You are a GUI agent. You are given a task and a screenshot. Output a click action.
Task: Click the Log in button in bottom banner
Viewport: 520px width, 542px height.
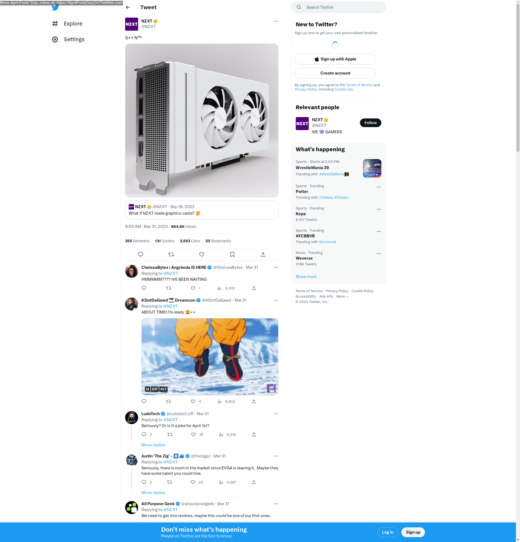[x=387, y=532]
